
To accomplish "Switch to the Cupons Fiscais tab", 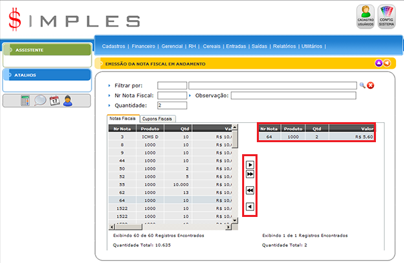I will pos(157,119).
